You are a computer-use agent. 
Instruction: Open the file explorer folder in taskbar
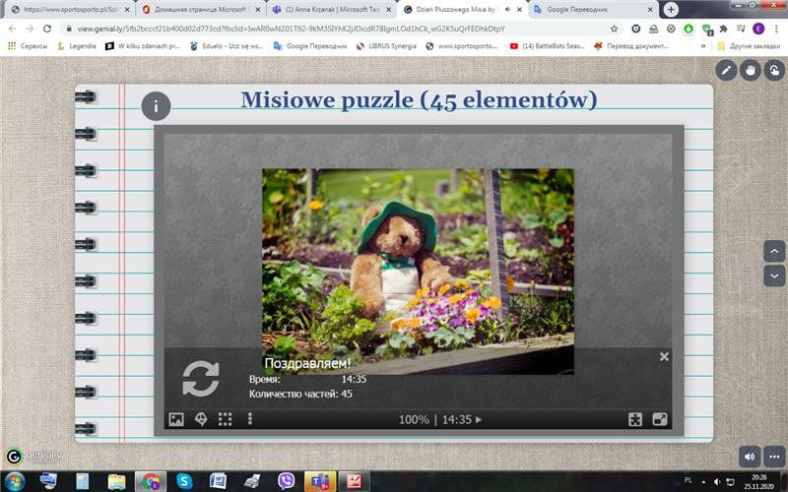116,481
